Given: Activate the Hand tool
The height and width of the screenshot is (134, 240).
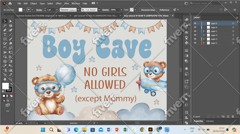Looking at the screenshot, I should coord(5,79).
